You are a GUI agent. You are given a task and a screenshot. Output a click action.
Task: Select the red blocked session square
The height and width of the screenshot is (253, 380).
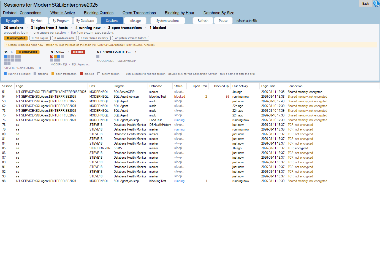tap(51, 57)
